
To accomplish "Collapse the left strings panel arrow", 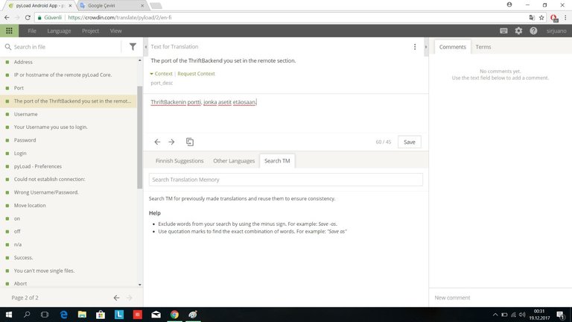I will point(145,47).
